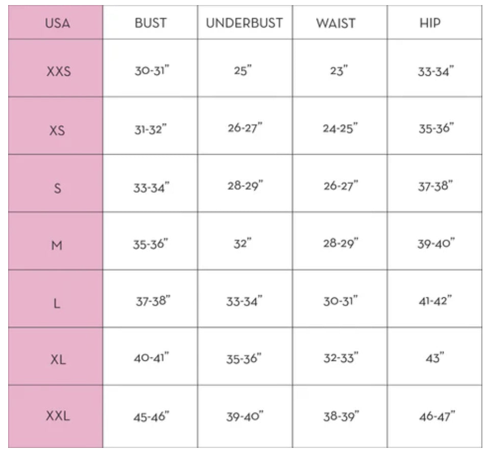Select the S hip value 37-38"

click(435, 186)
